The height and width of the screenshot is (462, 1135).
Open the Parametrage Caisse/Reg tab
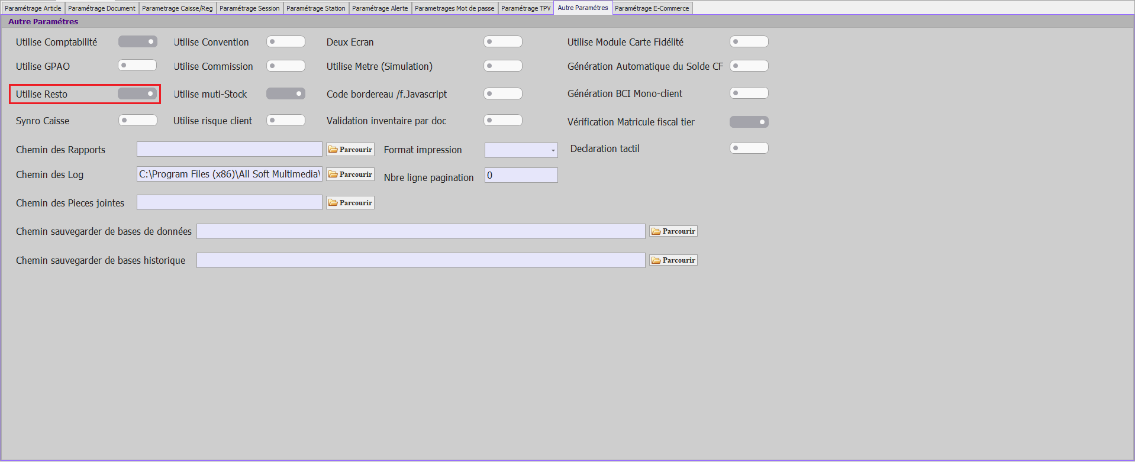tap(178, 8)
